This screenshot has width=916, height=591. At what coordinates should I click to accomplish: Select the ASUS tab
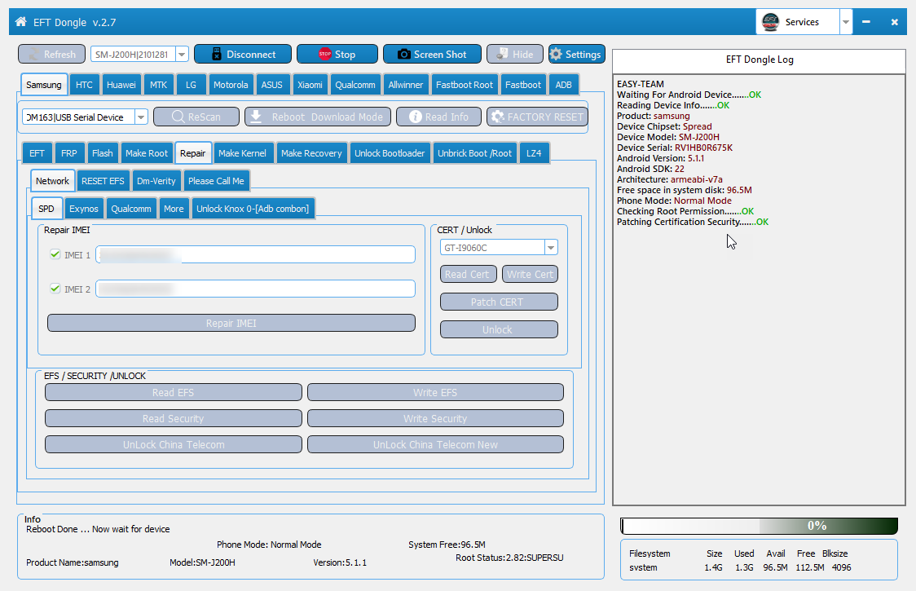(271, 85)
